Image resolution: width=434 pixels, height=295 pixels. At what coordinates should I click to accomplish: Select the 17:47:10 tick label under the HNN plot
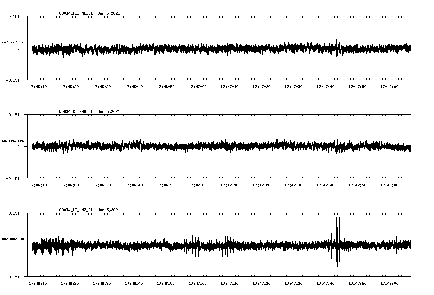click(229, 185)
